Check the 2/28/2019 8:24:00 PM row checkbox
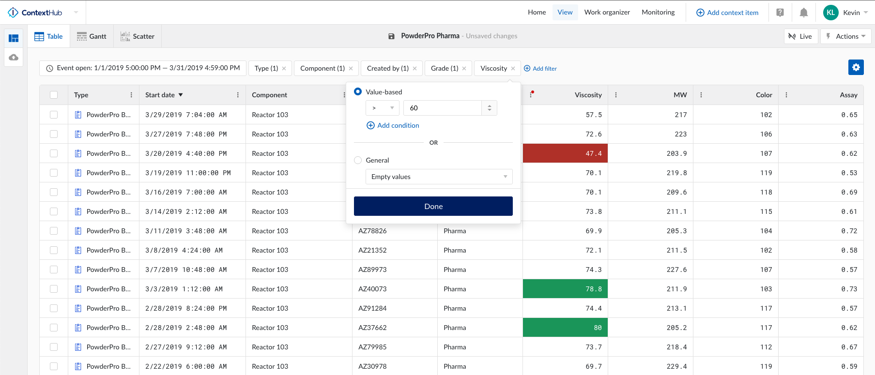The height and width of the screenshot is (375, 875). click(54, 308)
